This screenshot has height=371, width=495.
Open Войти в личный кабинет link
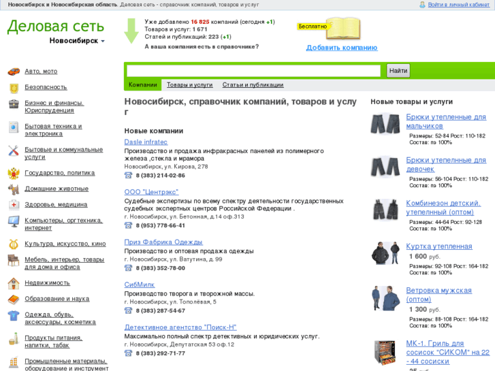459,5
